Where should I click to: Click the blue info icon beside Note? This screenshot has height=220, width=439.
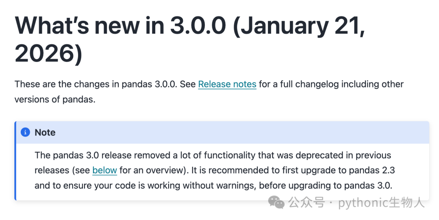tap(25, 132)
